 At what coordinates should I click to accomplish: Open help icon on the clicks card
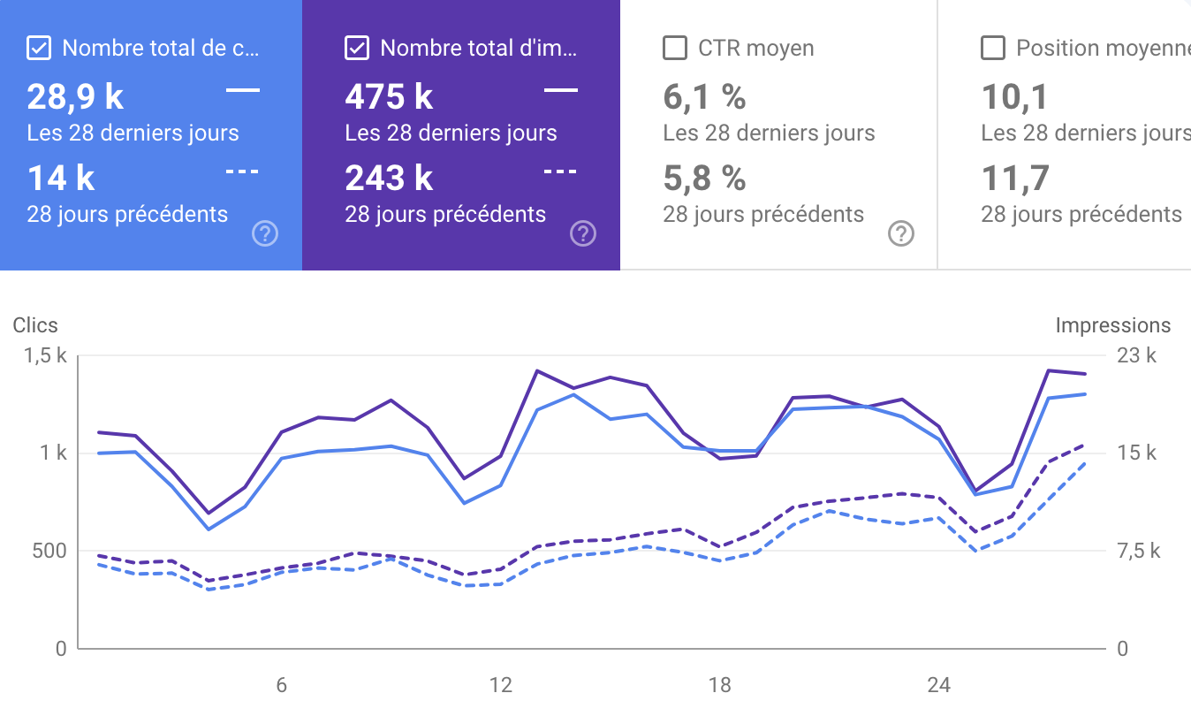point(265,234)
